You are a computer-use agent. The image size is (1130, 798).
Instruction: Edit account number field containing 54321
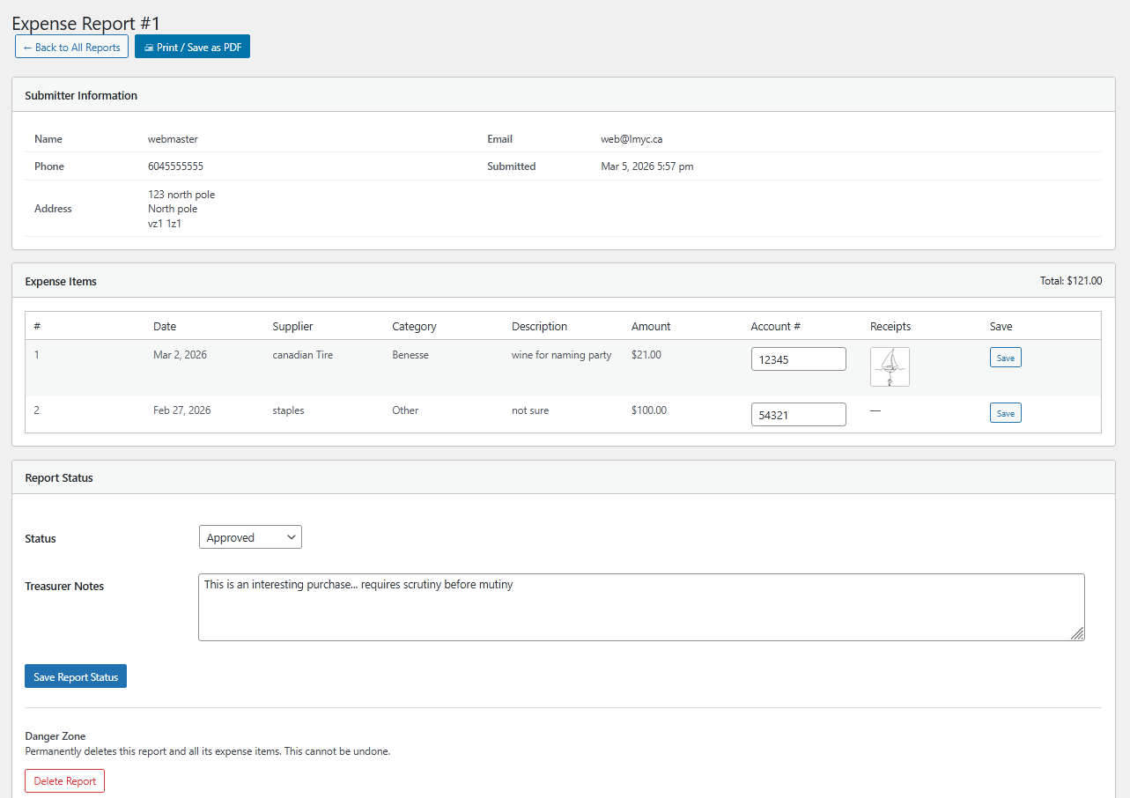798,415
